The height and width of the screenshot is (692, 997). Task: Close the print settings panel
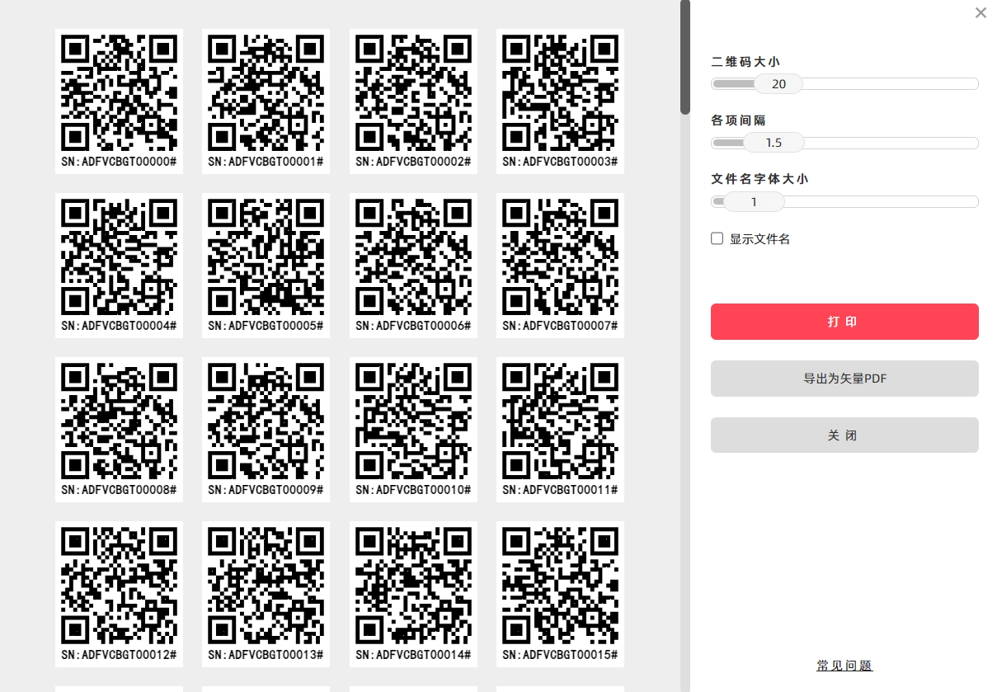tap(981, 13)
